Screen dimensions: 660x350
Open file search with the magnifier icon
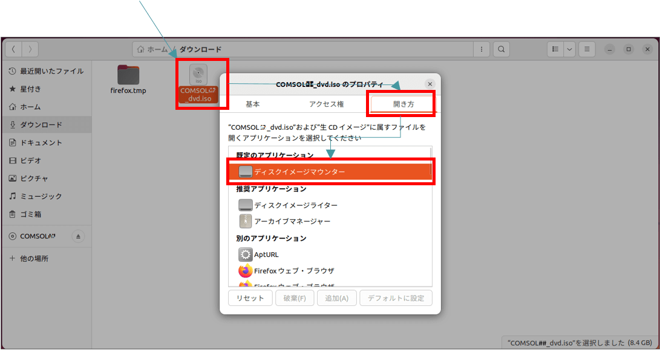pyautogui.click(x=502, y=49)
